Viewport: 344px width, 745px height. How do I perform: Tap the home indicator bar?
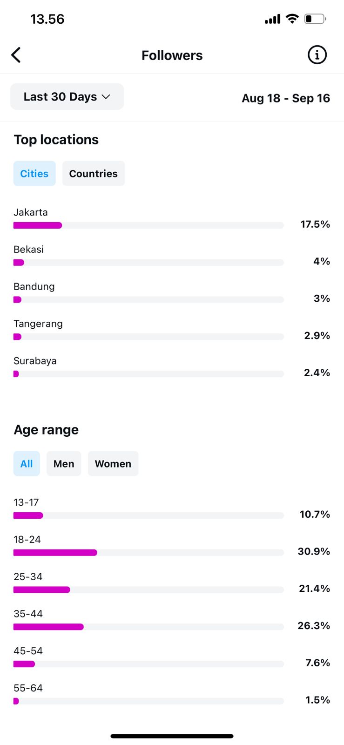172,736
